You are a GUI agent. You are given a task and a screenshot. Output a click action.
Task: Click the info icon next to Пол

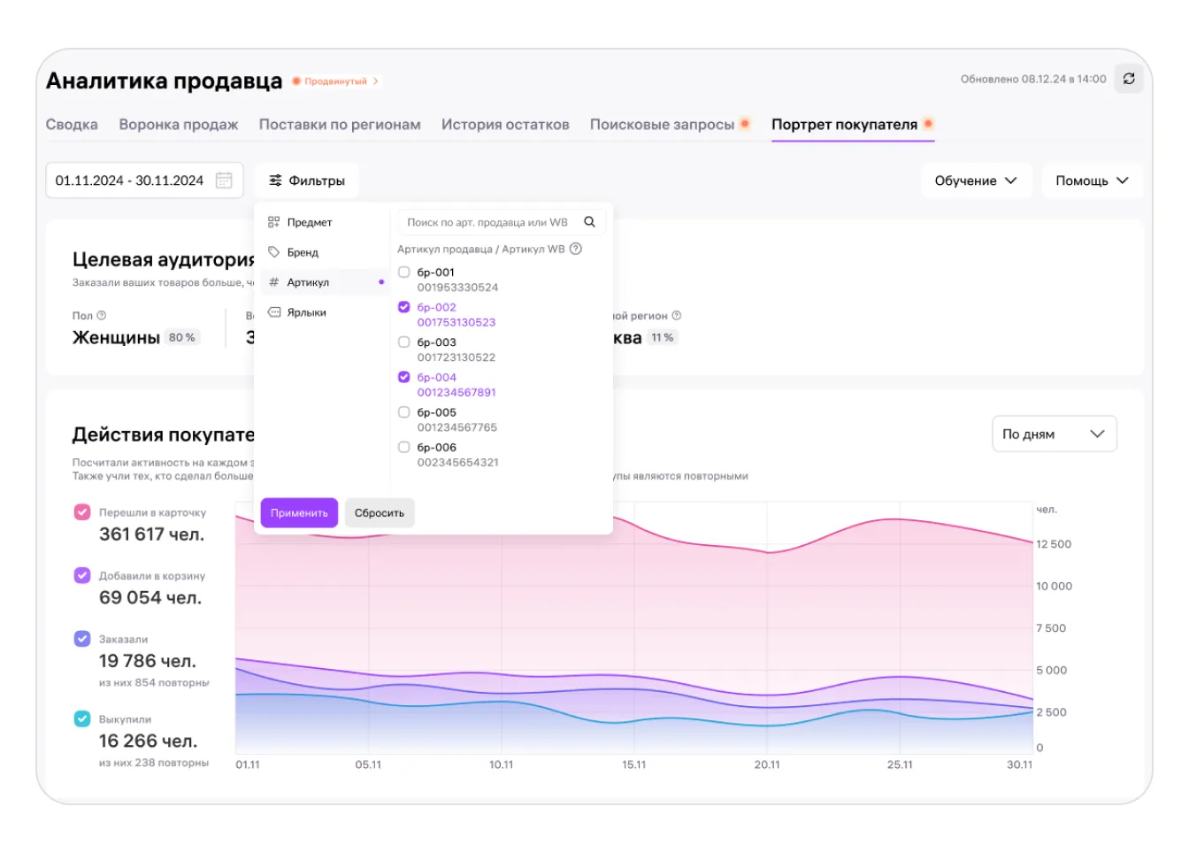tap(102, 316)
